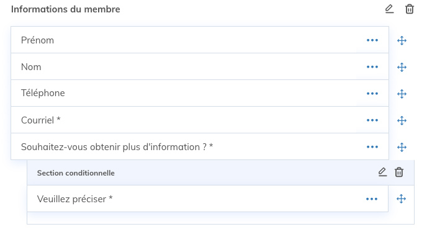The image size is (427, 232).
Task: Click the move handle for Courriel
Action: [402, 120]
